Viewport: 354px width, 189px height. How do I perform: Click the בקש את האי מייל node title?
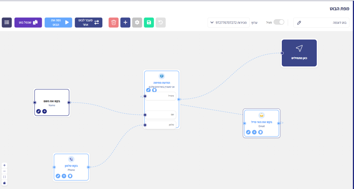click(x=261, y=122)
